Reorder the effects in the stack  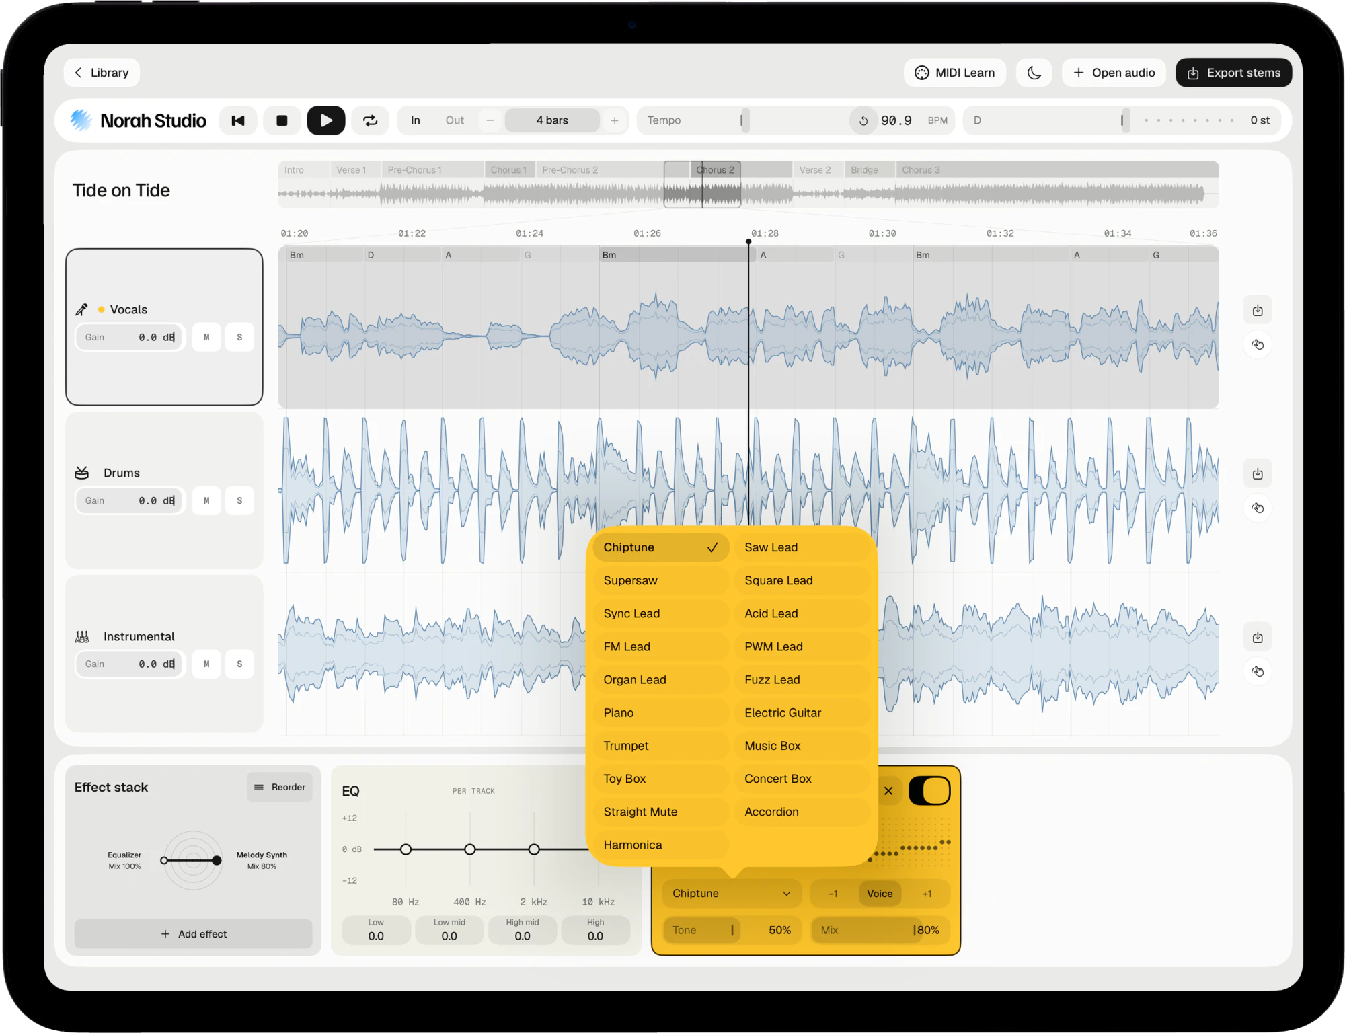280,788
